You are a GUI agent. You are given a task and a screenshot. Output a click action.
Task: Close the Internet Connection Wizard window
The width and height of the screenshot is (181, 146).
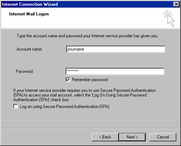pyautogui.click(x=176, y=4)
